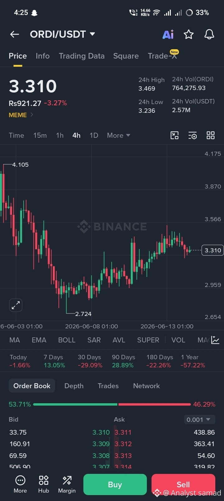This screenshot has width=224, height=501.
Task: Tap the 24h High value 3.469
Action: pyautogui.click(x=147, y=88)
